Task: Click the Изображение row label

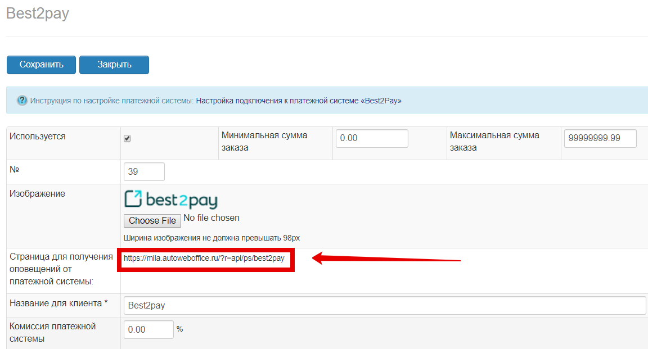Action: pyautogui.click(x=37, y=194)
